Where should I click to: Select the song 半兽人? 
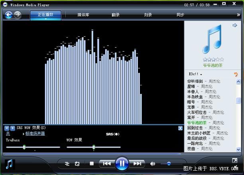click(202, 91)
